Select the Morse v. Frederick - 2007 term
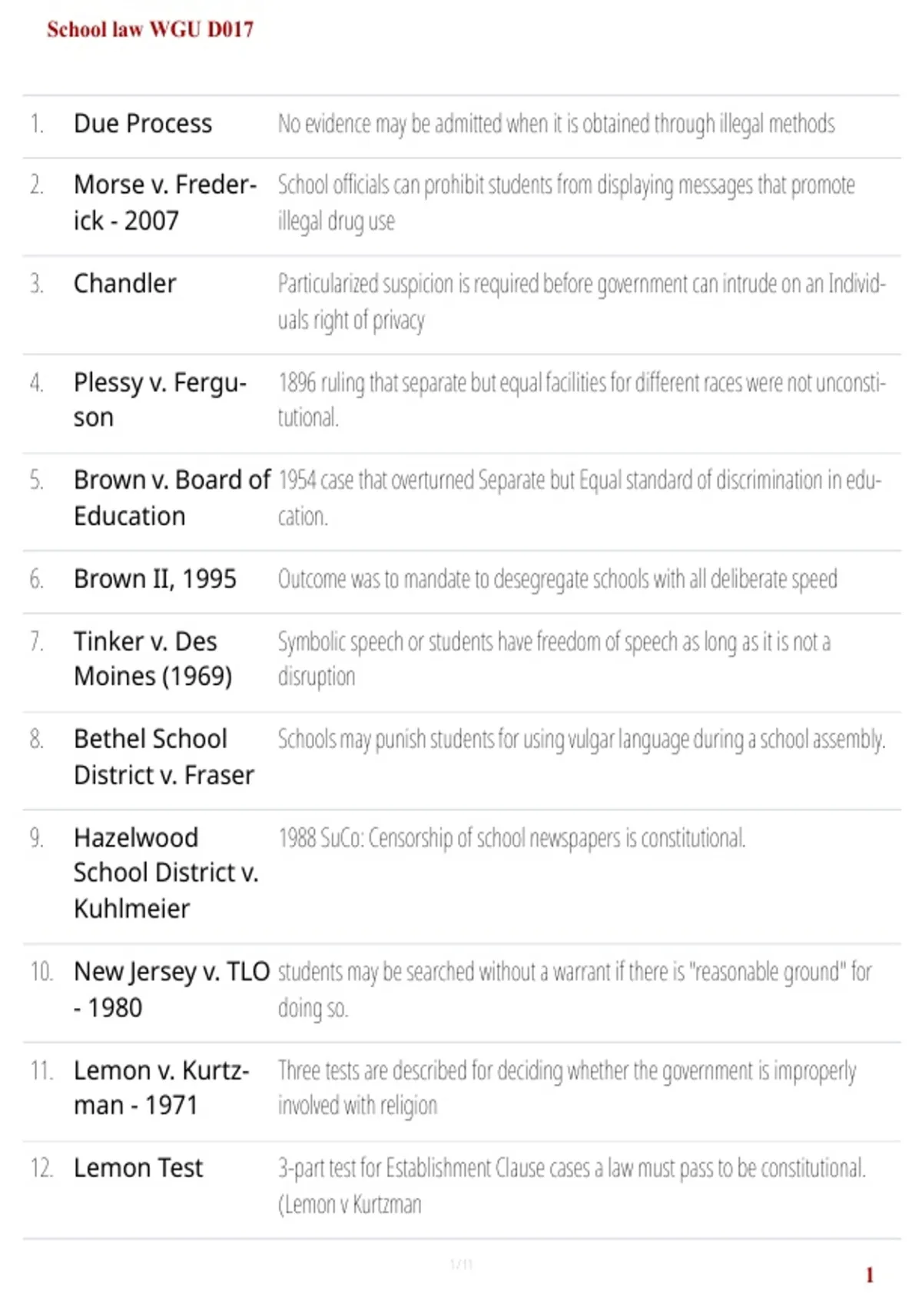This screenshot has height=1307, width=922. (165, 203)
